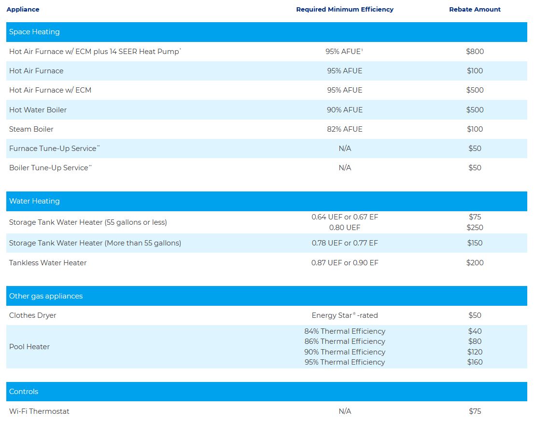Select the Hot Water Boiler appliance name
Viewport: 534px width, 422px height.
(38, 110)
